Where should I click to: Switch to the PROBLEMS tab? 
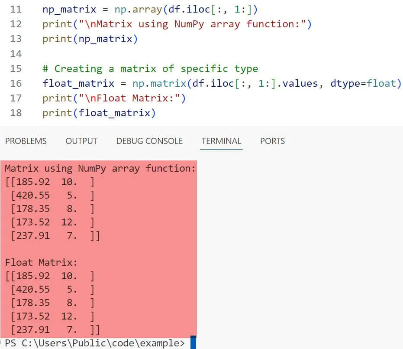26,141
